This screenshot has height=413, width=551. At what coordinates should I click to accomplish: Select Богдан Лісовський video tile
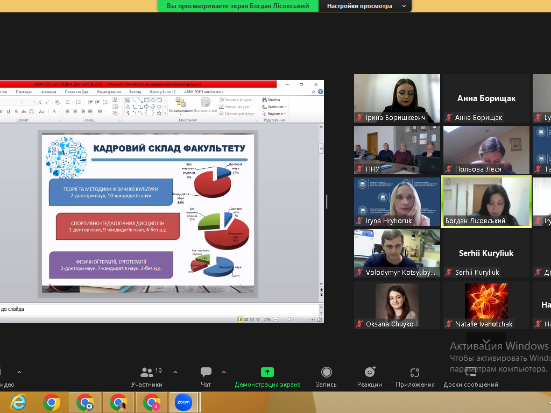(x=486, y=202)
